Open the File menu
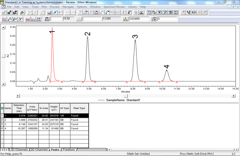This screenshot has width=240, height=156. click(x=9, y=7)
